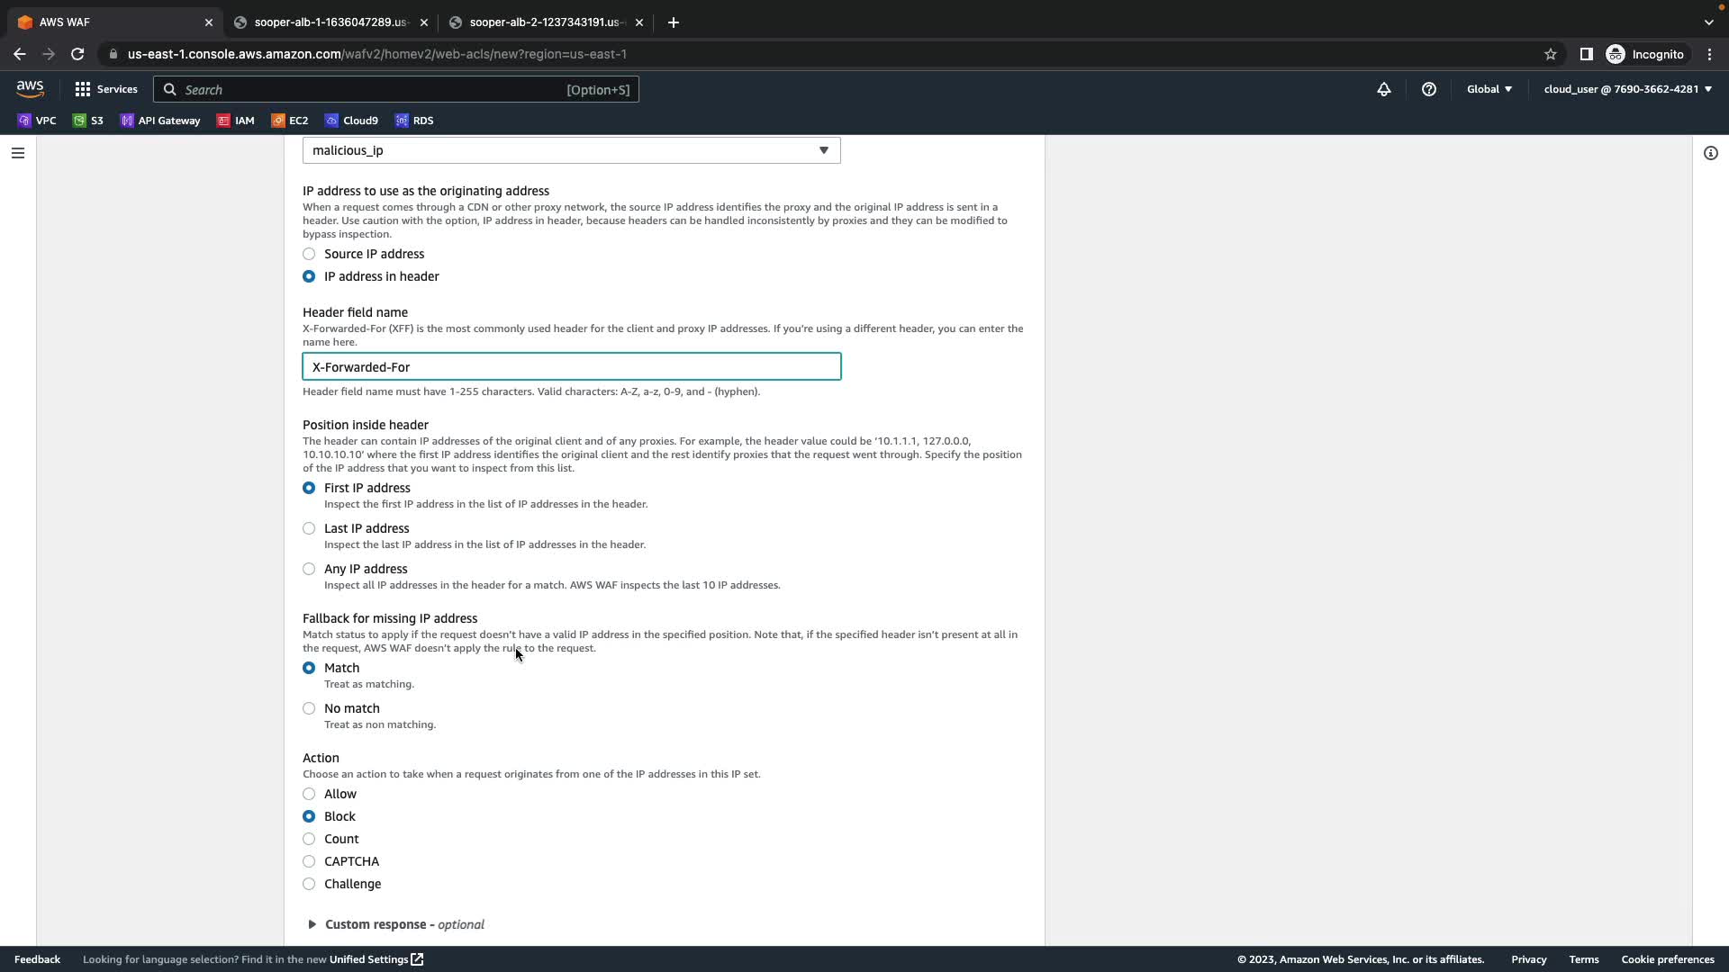Open the left navigation hamburger menu
Image resolution: width=1729 pixels, height=972 pixels.
click(x=17, y=153)
